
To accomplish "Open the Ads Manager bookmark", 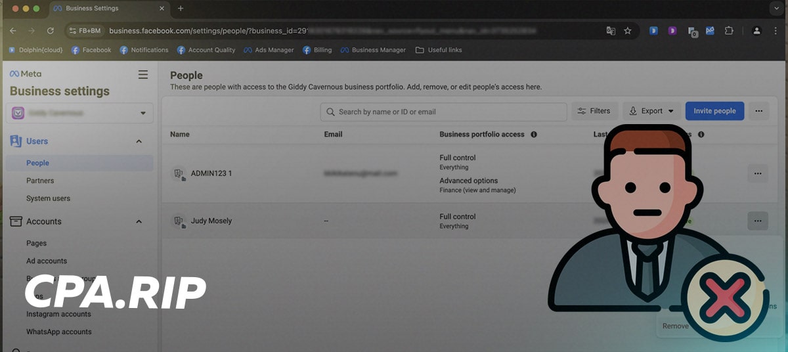I will [x=269, y=50].
